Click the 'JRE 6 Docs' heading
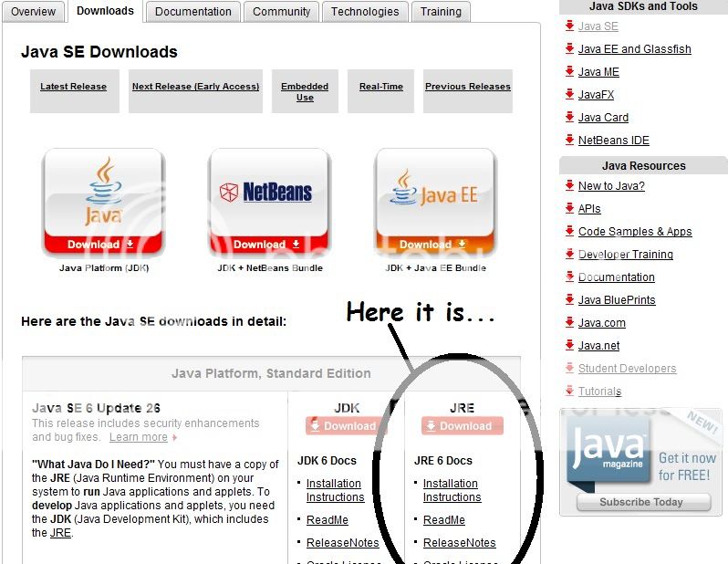Viewport: 728px width, 564px height. click(443, 460)
